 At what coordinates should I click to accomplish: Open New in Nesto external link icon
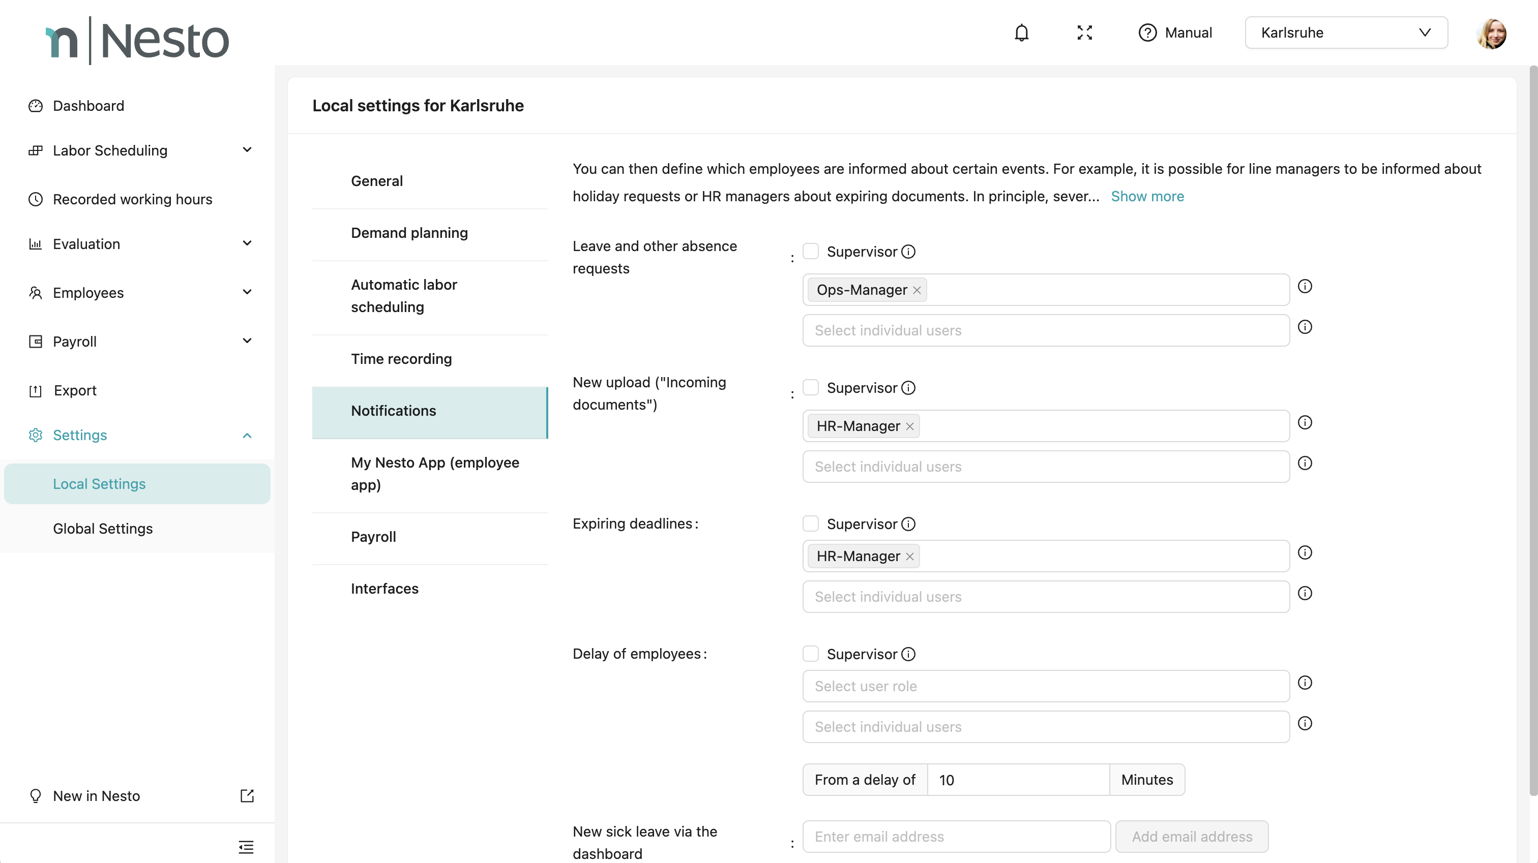point(247,795)
